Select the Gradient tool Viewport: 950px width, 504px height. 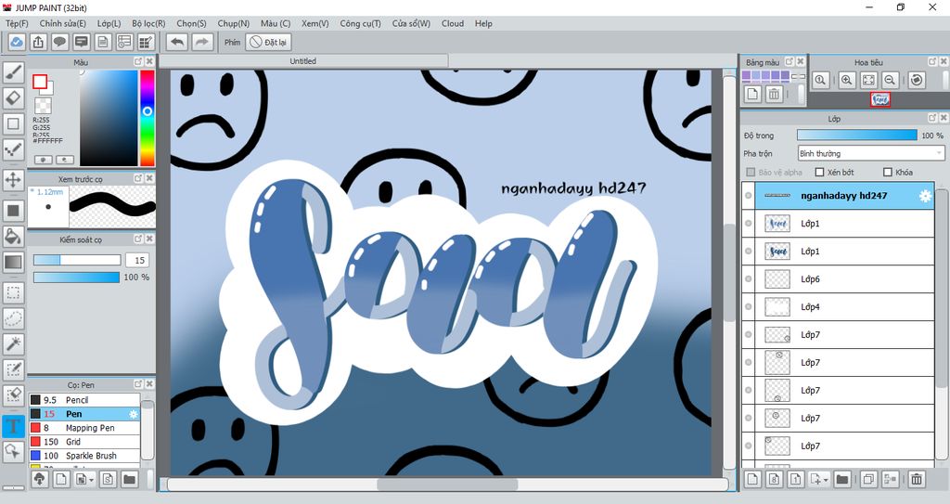click(x=13, y=262)
